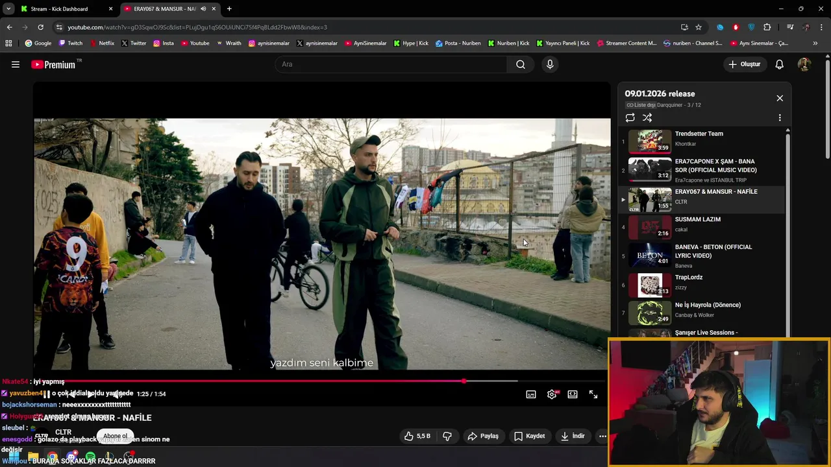Viewport: 831px width, 467px height.
Task: Click the Darqquiner playlist owner text
Action: point(671,105)
